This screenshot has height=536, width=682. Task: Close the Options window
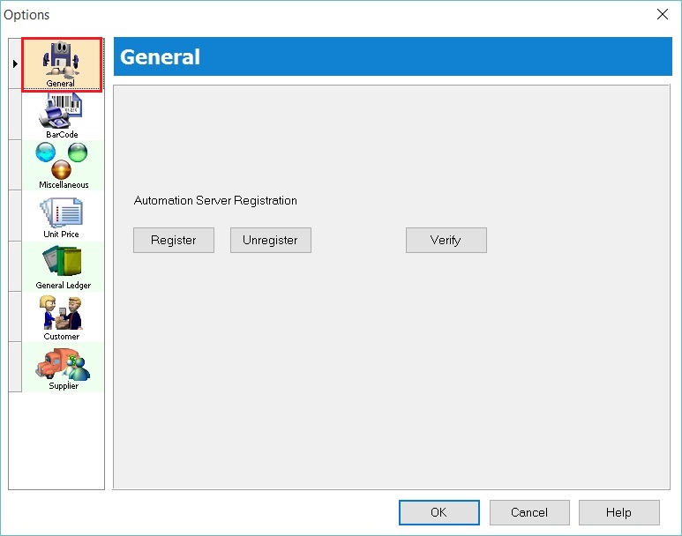tap(662, 14)
